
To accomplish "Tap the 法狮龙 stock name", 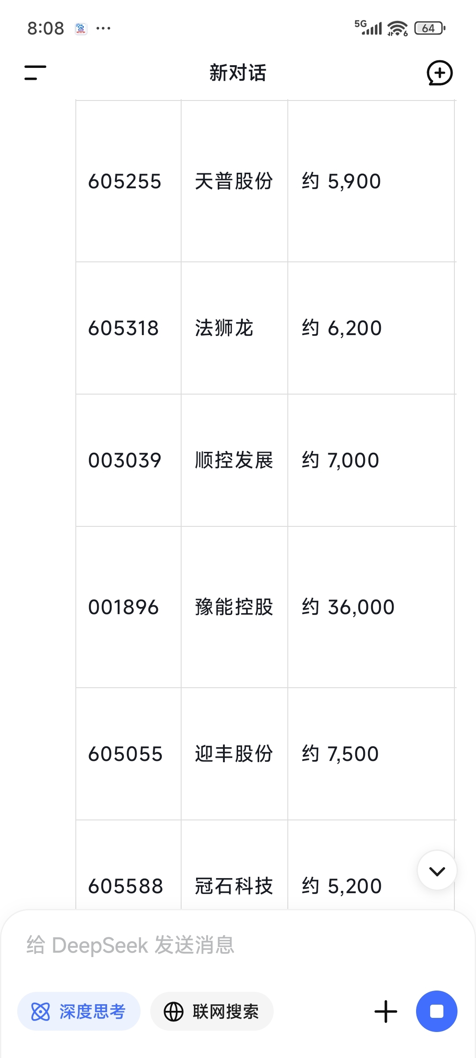I will click(x=224, y=328).
